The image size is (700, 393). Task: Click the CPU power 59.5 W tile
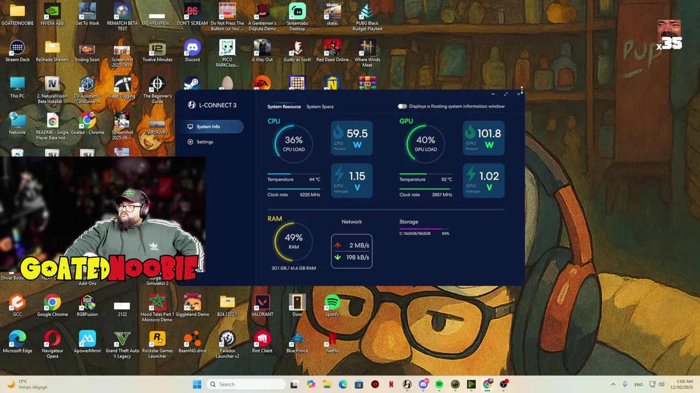pyautogui.click(x=352, y=139)
